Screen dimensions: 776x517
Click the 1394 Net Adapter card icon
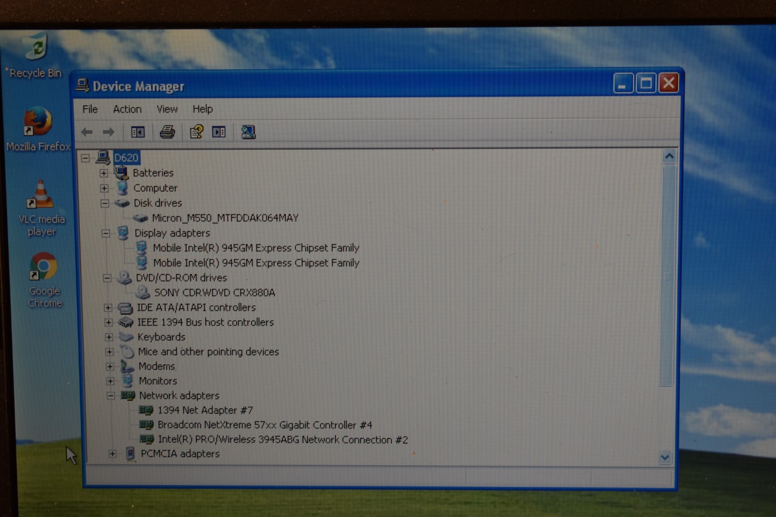pos(146,410)
